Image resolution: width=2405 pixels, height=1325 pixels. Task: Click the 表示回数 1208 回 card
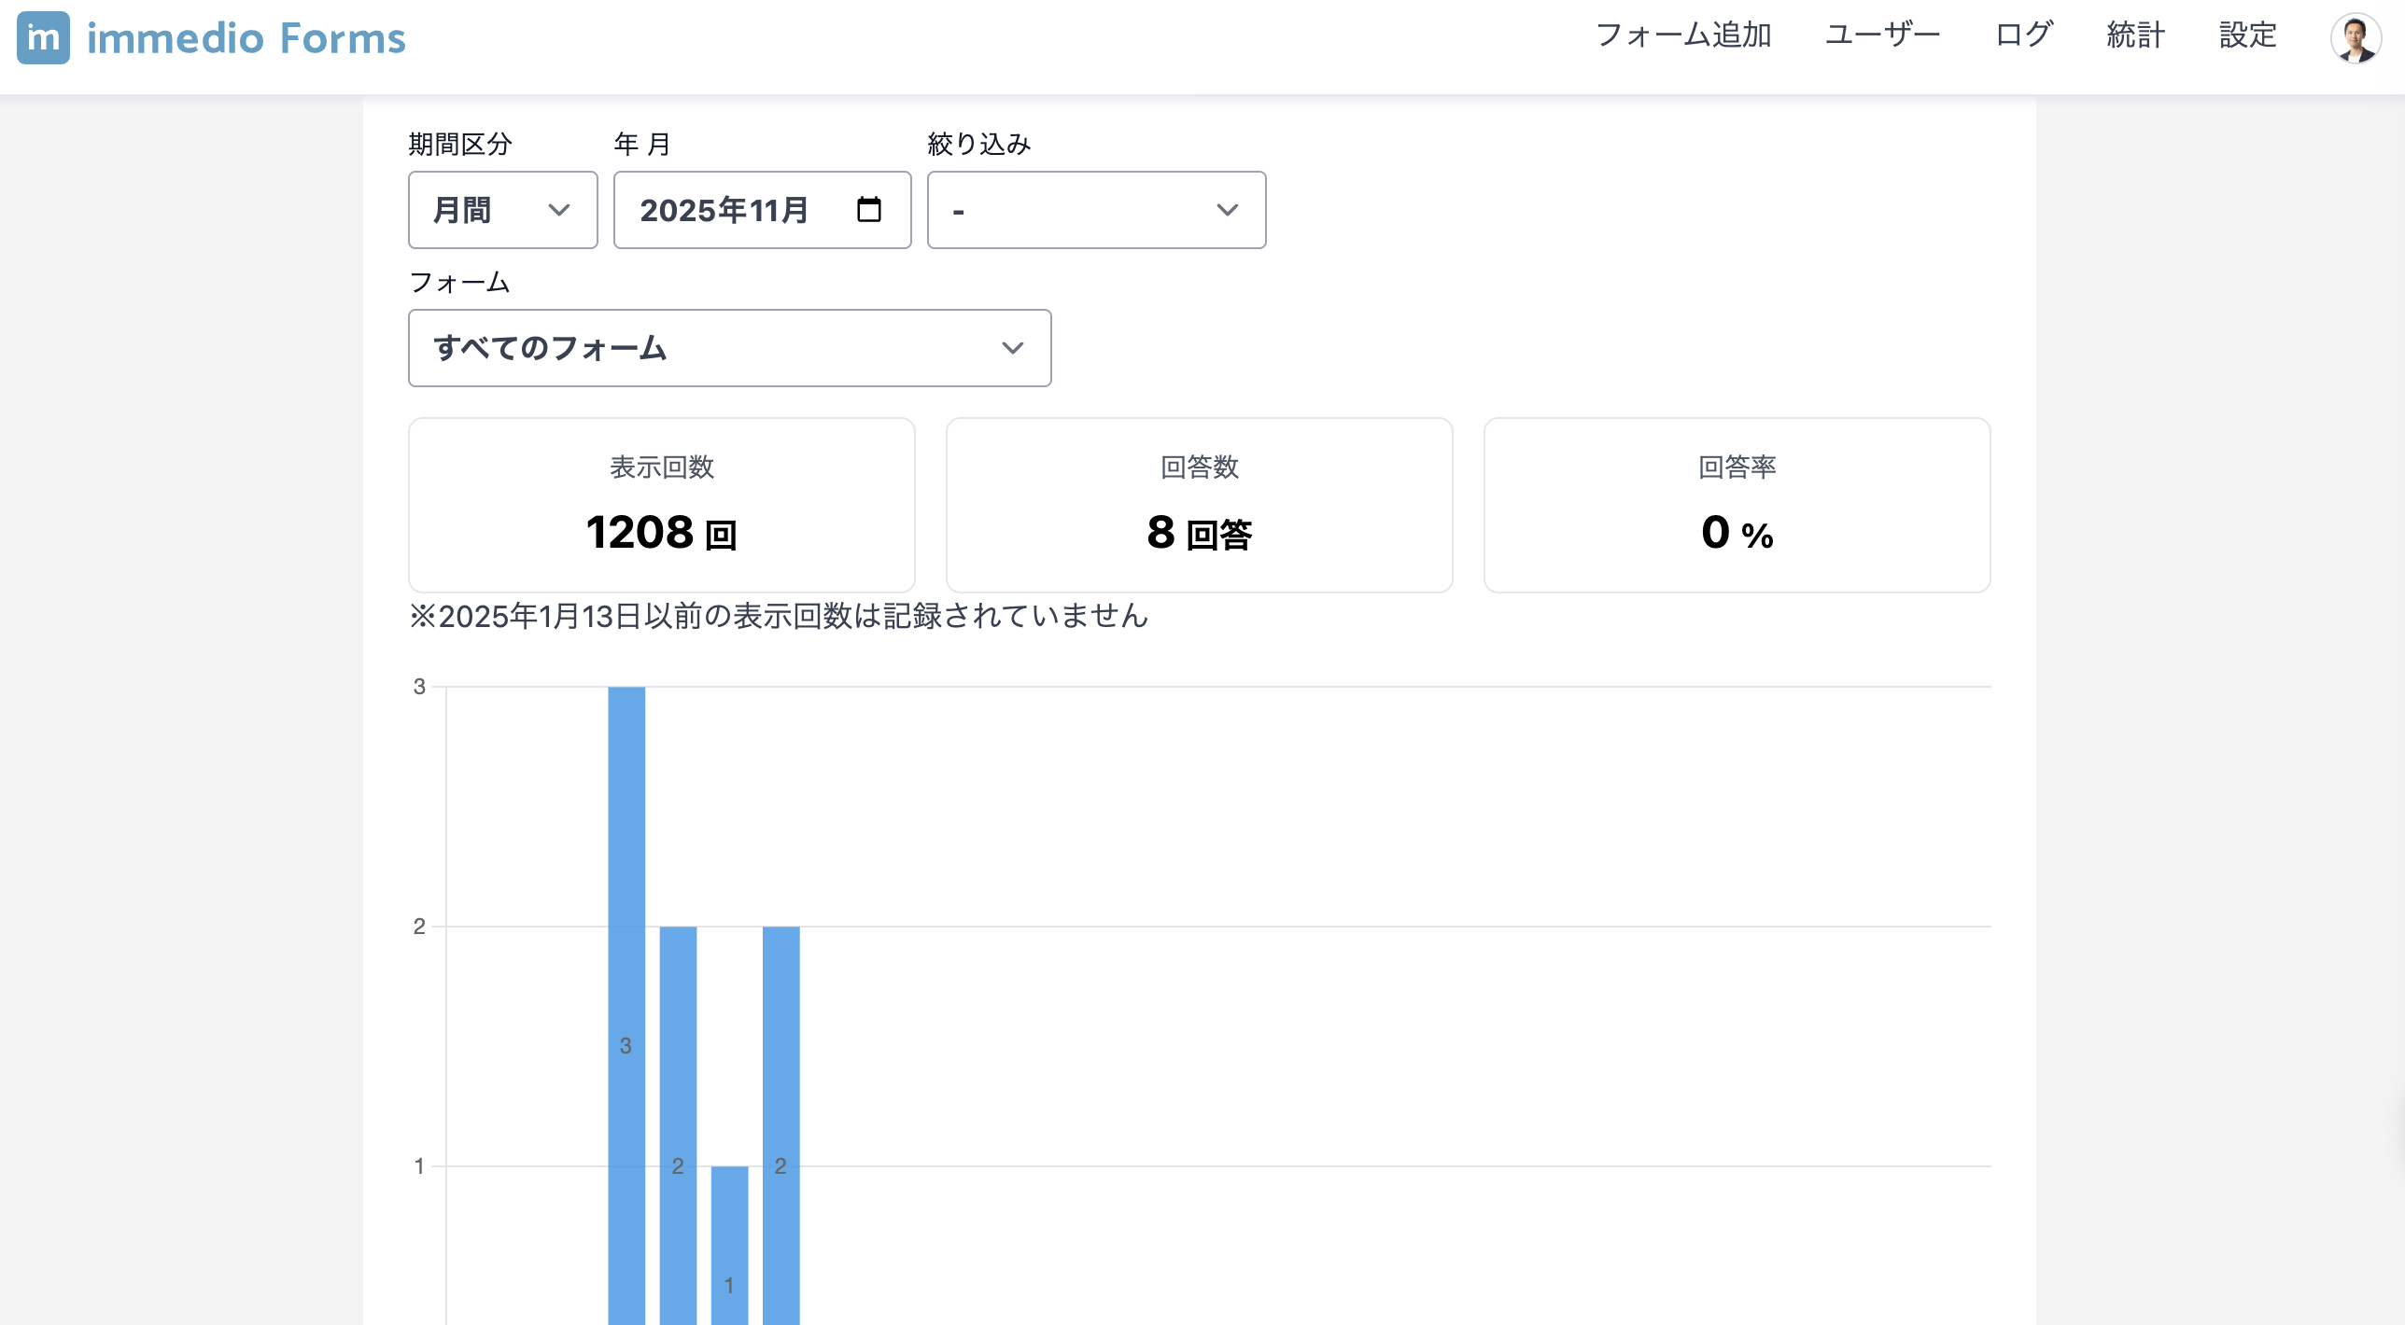[x=661, y=505]
